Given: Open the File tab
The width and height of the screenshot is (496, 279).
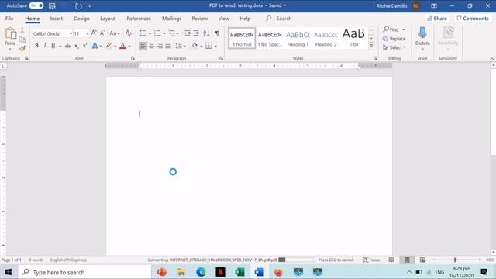Looking at the screenshot, I should tap(9, 19).
